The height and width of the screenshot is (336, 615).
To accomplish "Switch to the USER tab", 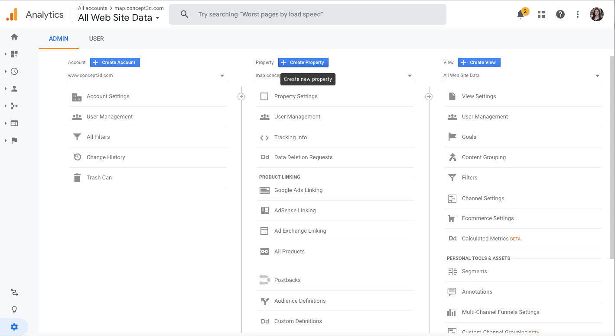I will click(x=96, y=38).
